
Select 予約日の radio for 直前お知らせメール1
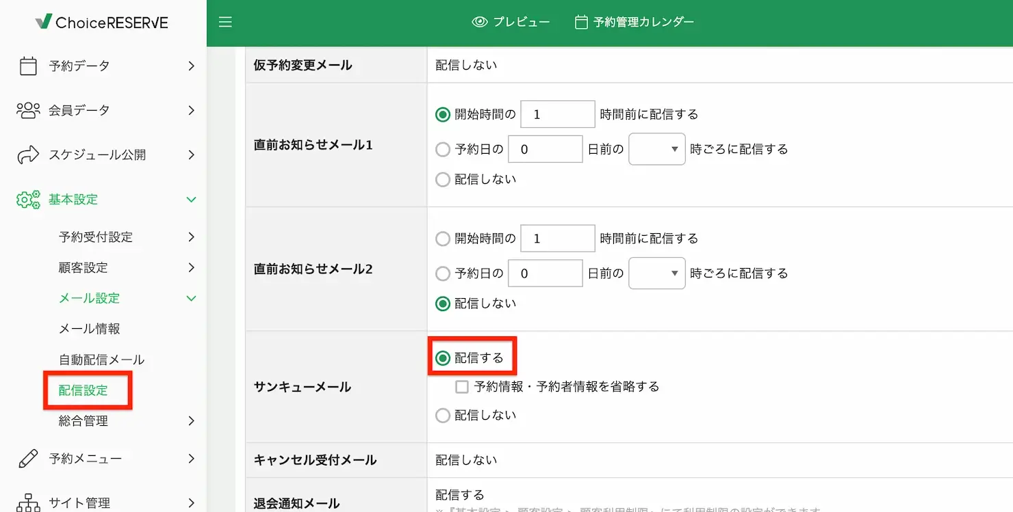[x=443, y=149]
